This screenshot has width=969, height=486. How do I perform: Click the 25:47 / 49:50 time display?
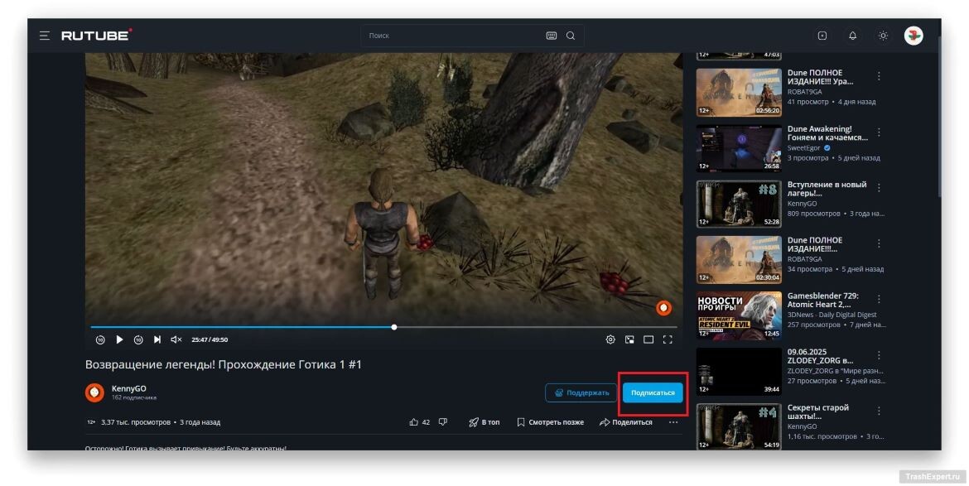coord(210,339)
